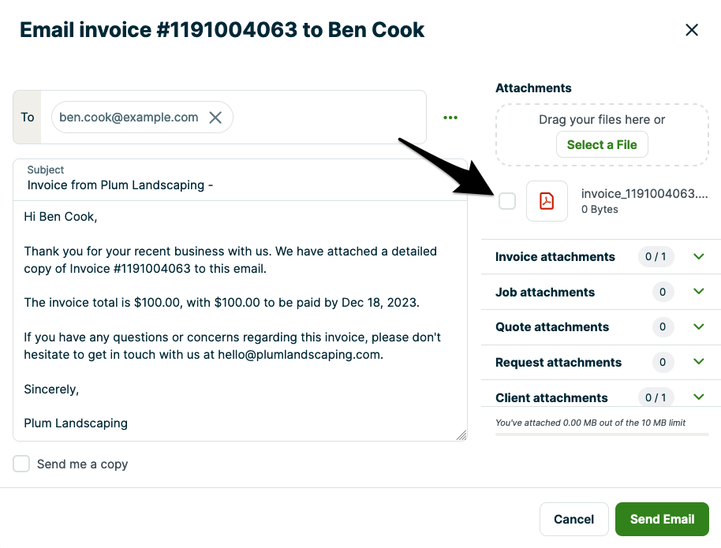Image resolution: width=721 pixels, height=548 pixels.
Task: Tick the invoice PDF attachment checkbox
Action: click(507, 201)
